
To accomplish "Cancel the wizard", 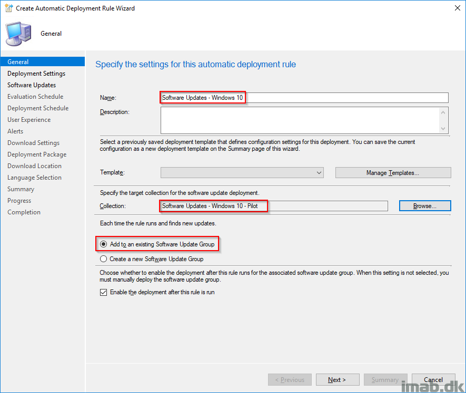I will pyautogui.click(x=433, y=380).
